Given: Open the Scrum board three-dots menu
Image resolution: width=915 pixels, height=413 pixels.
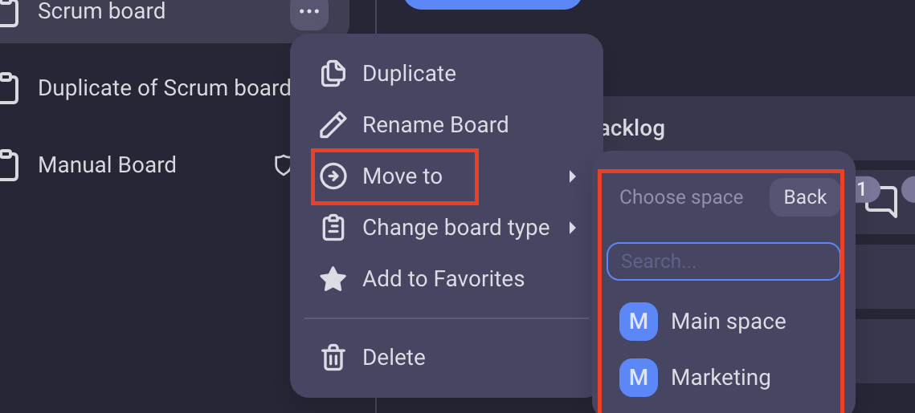Looking at the screenshot, I should 308,11.
